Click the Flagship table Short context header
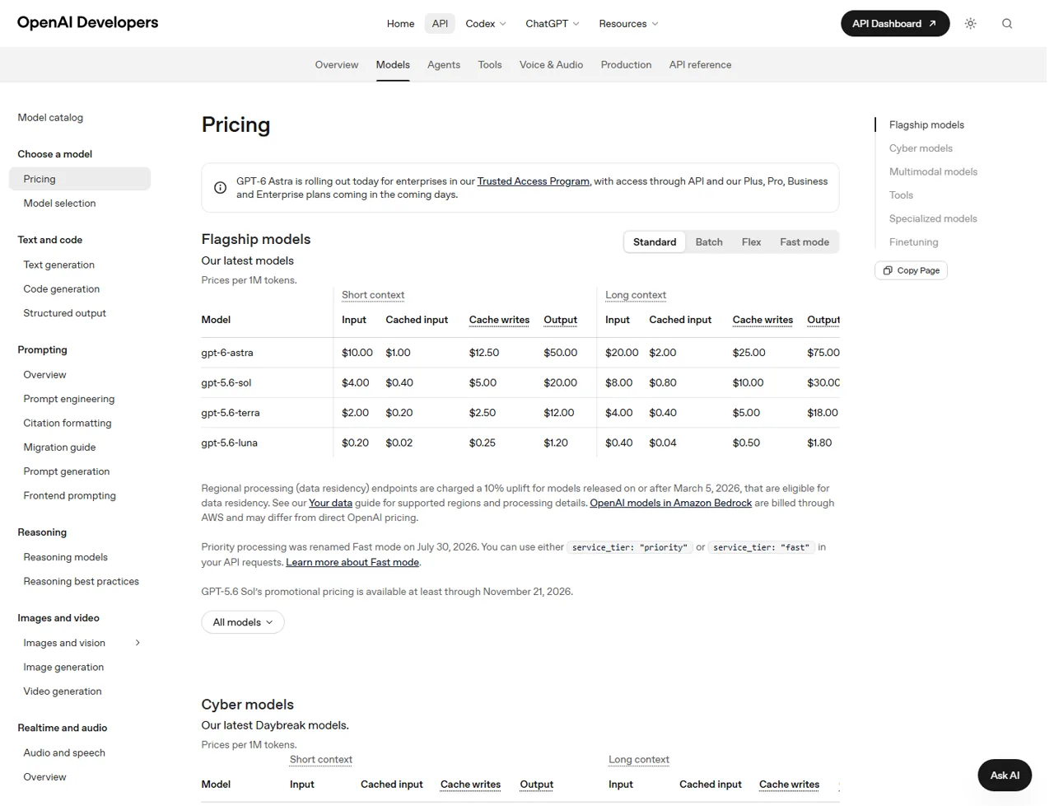Image resolution: width=1054 pixels, height=806 pixels. (x=373, y=295)
